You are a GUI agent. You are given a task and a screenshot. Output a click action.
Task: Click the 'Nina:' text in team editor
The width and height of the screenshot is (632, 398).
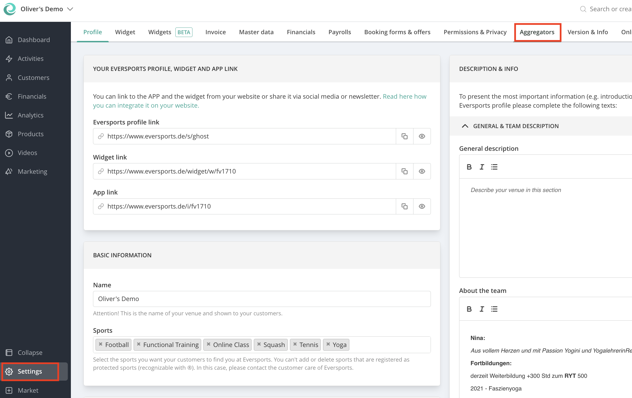coord(478,338)
